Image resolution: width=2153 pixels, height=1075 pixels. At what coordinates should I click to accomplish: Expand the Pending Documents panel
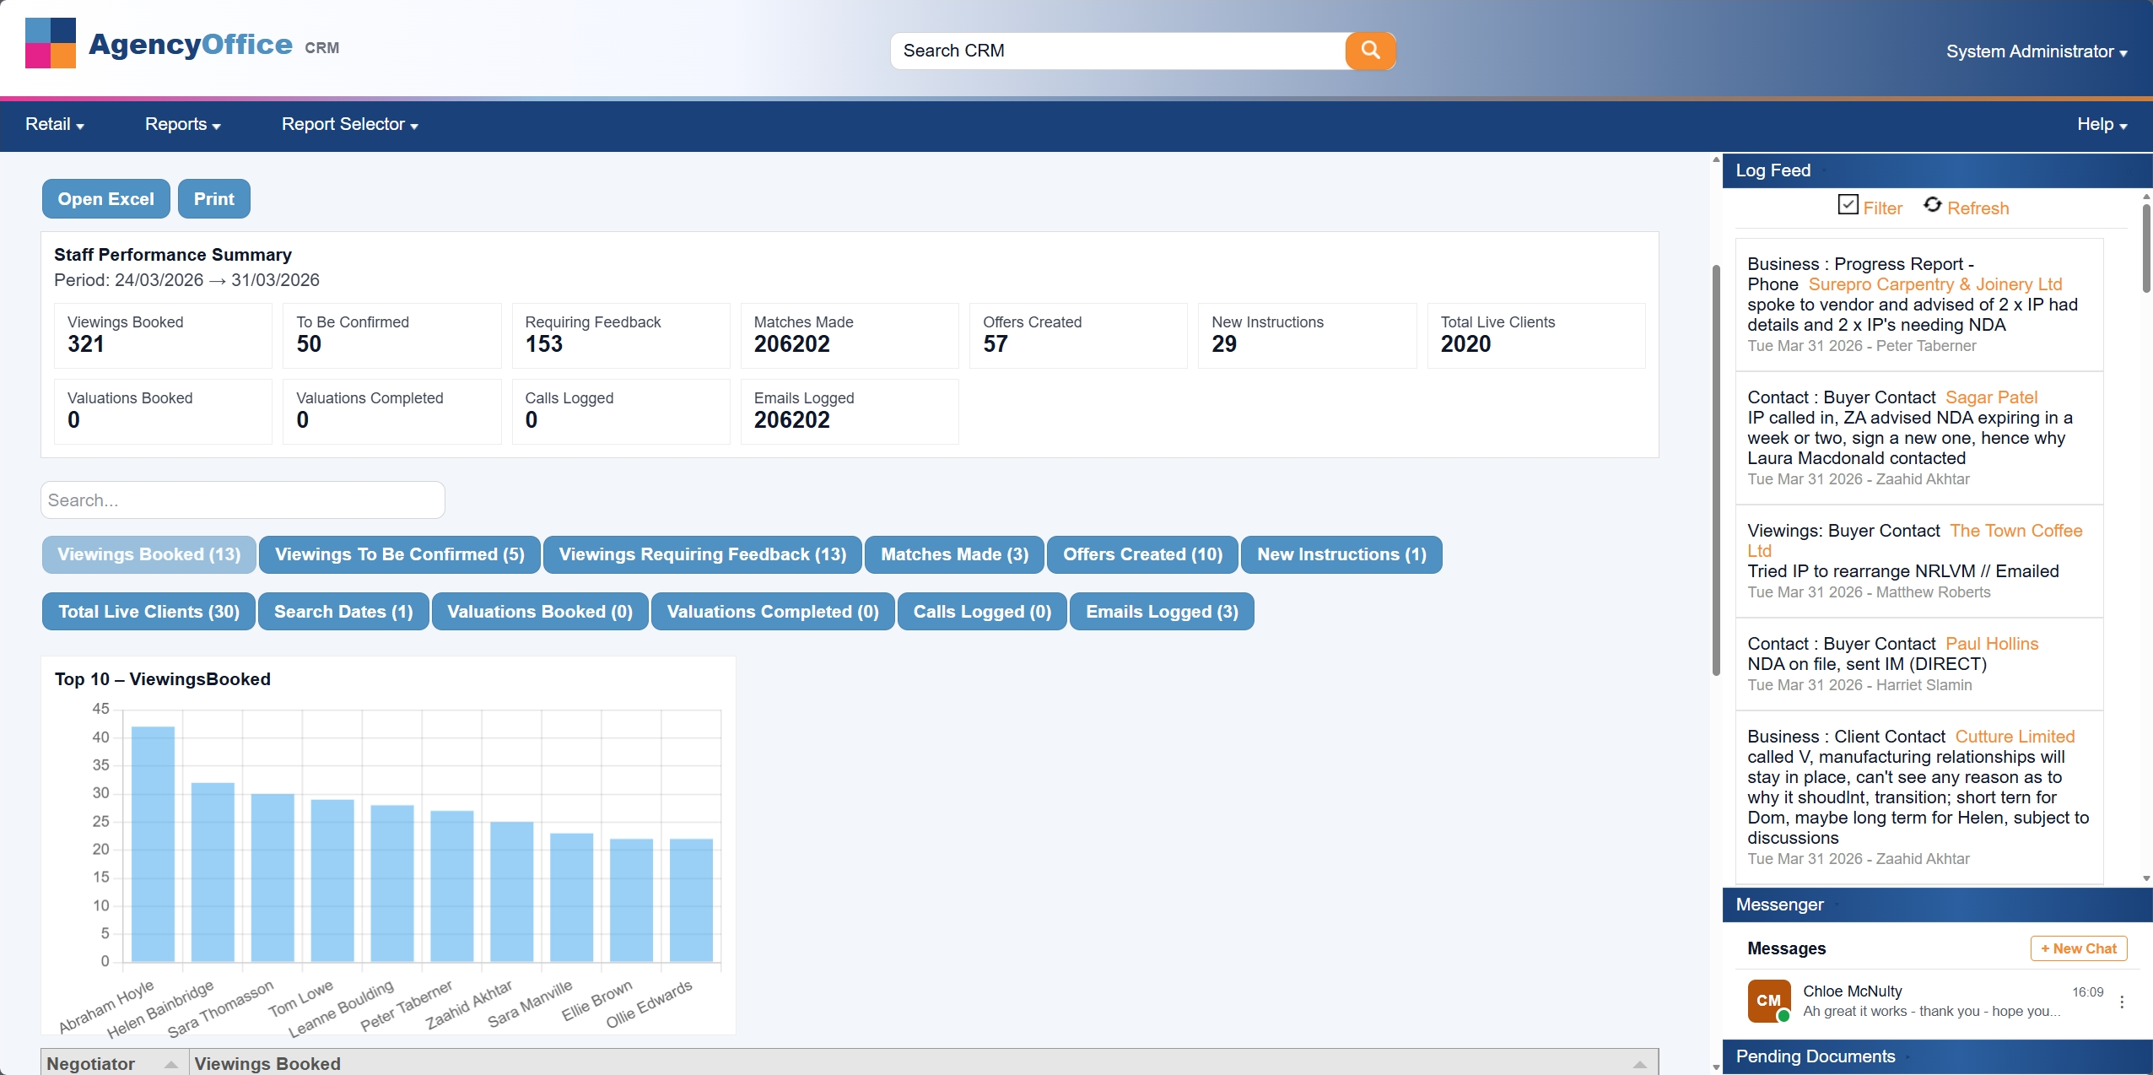[1816, 1056]
